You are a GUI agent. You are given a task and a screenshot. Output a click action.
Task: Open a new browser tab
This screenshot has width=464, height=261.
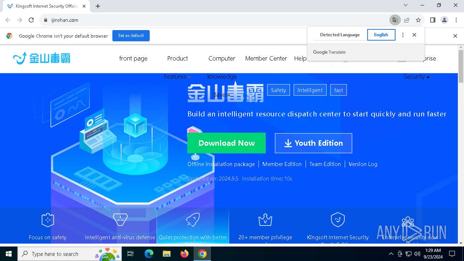click(98, 6)
